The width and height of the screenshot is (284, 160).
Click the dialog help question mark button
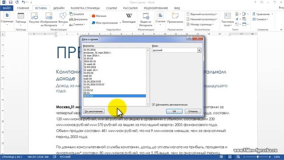coord(189,38)
